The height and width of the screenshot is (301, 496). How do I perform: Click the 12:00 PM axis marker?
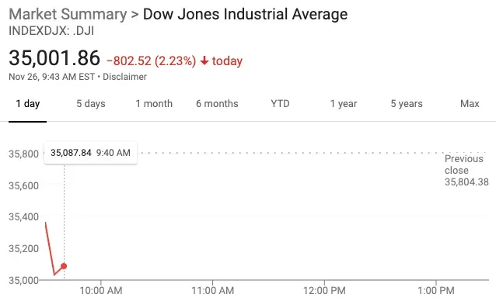coord(324,290)
